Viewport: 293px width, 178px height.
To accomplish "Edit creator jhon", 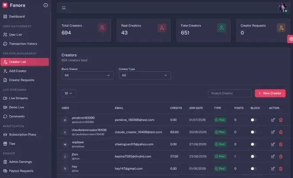I will pos(273,156).
